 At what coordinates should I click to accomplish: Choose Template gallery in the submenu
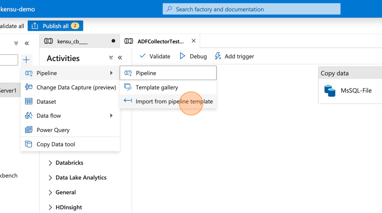tap(168, 87)
